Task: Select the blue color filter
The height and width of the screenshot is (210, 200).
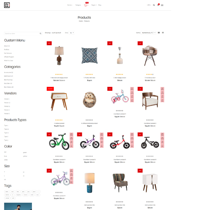Action: [5, 156]
